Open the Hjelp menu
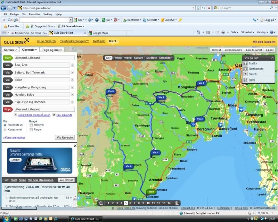Screen dimensions: 278x222 (x=58, y=14)
